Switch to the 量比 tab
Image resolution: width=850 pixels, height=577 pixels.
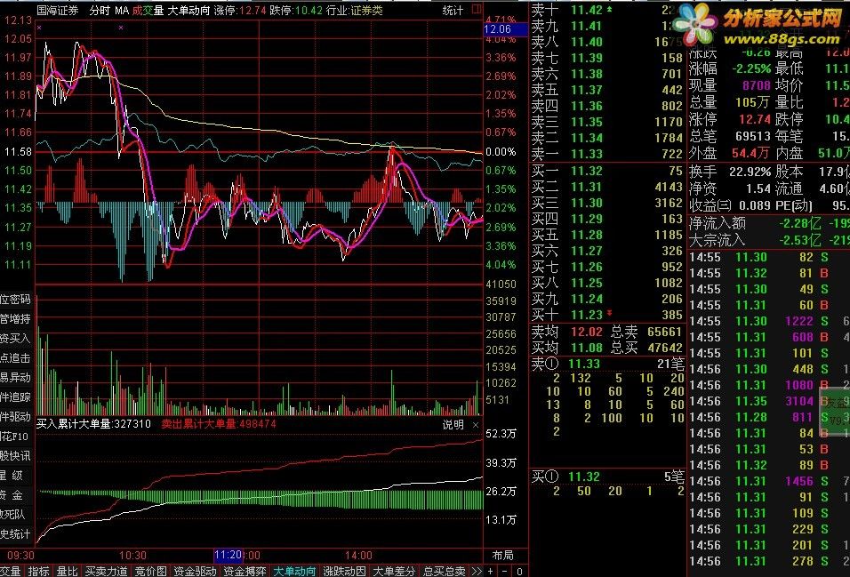point(68,571)
